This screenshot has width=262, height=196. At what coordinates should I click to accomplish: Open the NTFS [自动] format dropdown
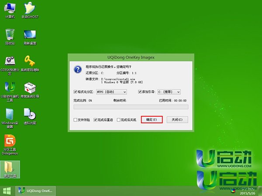111,92
